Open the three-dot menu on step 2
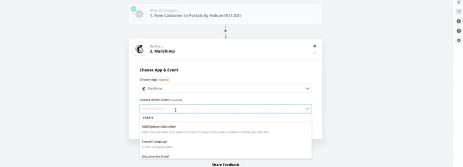 click(315, 53)
